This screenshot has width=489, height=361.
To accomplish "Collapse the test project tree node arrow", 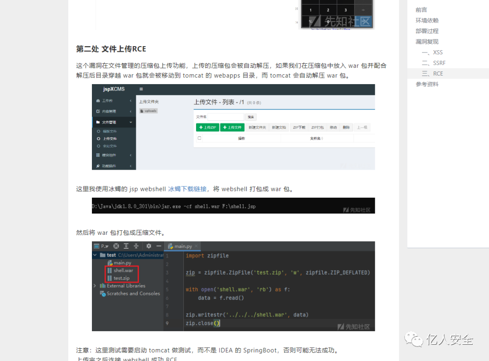I will (95, 255).
